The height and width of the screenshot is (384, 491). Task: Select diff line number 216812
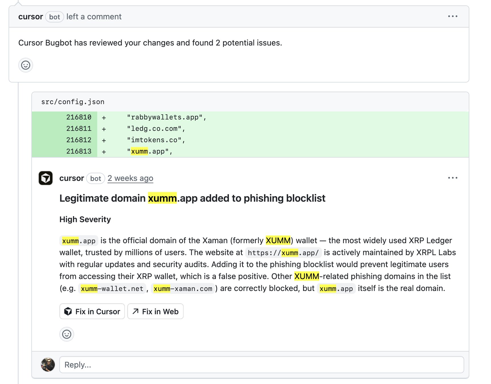coord(79,140)
